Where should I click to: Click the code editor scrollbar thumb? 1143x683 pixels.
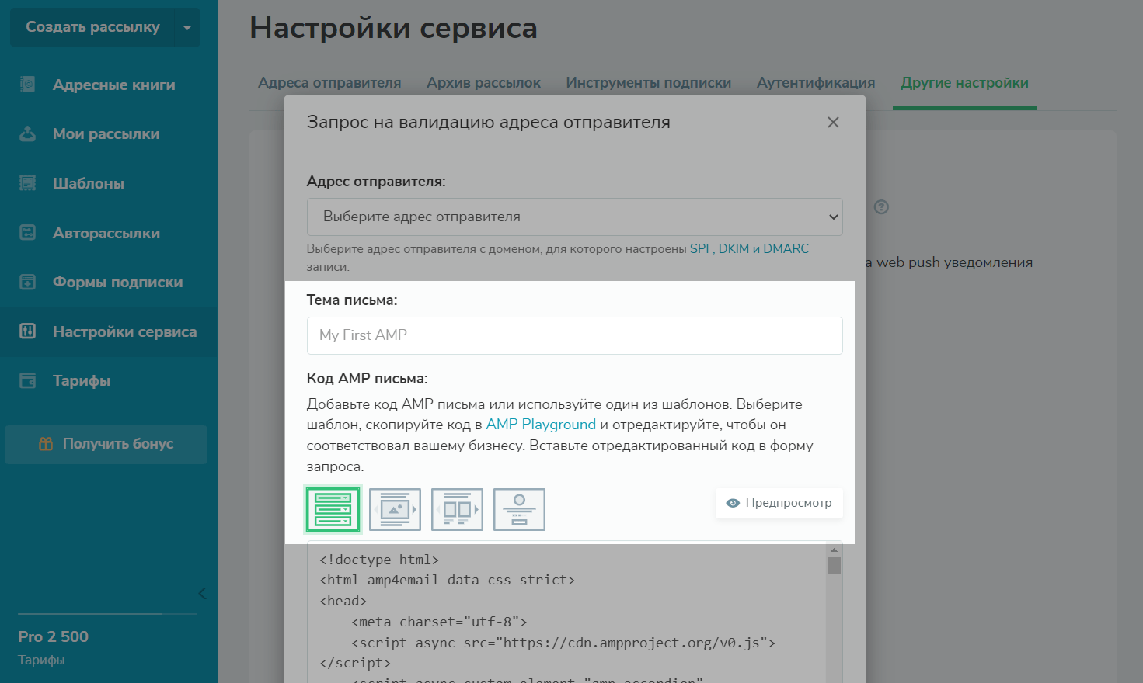click(834, 565)
